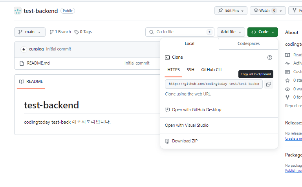Open the eunslog author link

click(x=36, y=49)
